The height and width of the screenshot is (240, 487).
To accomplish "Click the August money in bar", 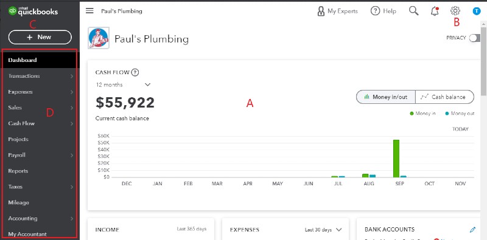I will click(x=365, y=176).
